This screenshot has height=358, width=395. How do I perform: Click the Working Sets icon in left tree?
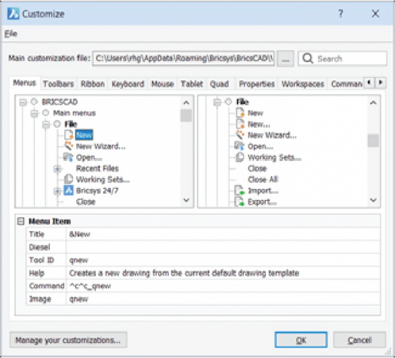tap(68, 179)
